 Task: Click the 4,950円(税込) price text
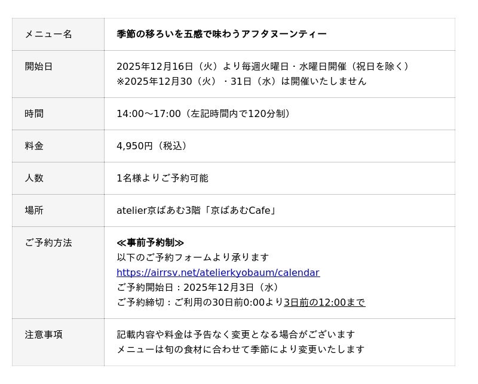(153, 146)
